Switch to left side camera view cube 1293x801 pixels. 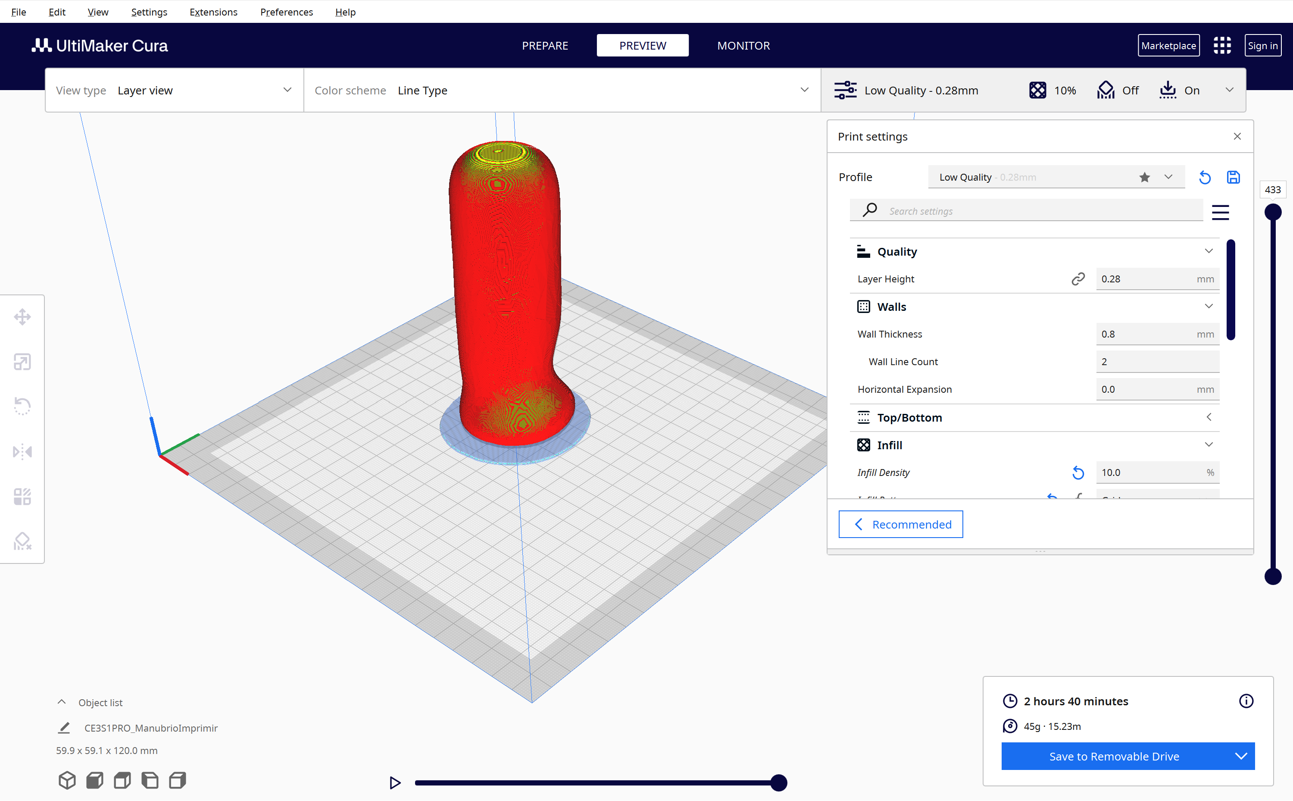pos(150,780)
